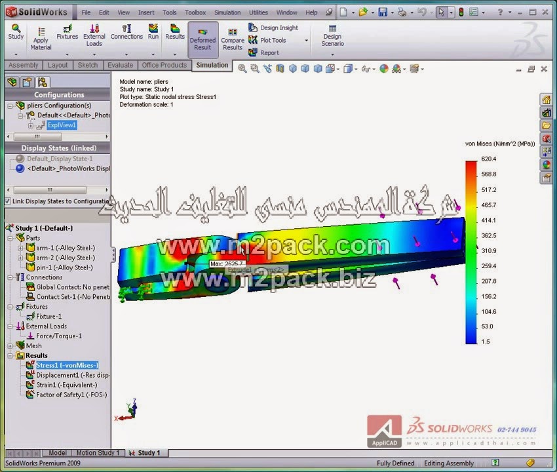The image size is (557, 472).
Task: Select the External Loads tool
Action: [94, 35]
